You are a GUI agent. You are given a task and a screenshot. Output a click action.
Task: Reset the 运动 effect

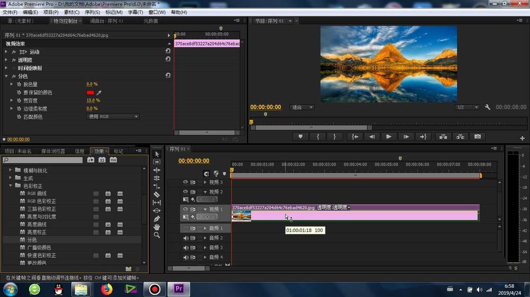tap(167, 51)
